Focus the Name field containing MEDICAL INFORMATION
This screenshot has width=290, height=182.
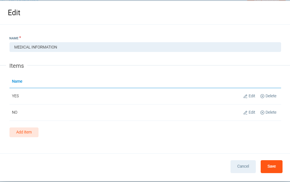145,47
